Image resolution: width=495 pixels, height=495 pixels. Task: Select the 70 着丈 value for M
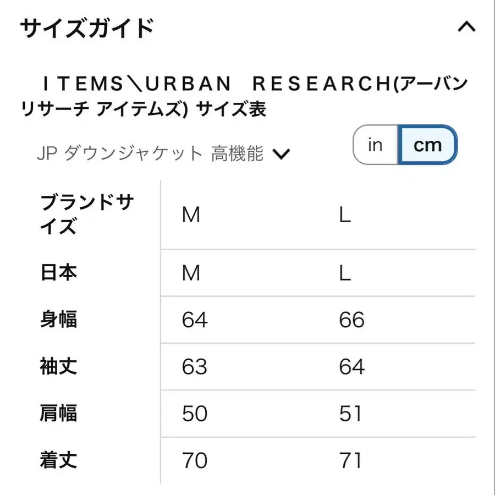tap(194, 461)
